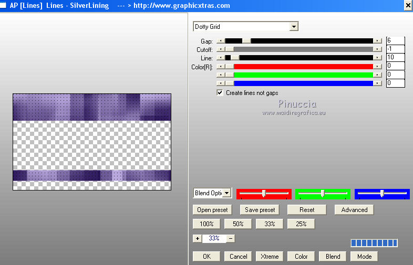Click the Reset button
413x265 pixels.
[307, 210]
